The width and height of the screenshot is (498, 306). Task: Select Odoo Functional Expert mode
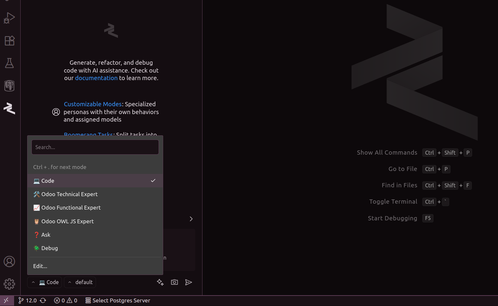coord(95,208)
